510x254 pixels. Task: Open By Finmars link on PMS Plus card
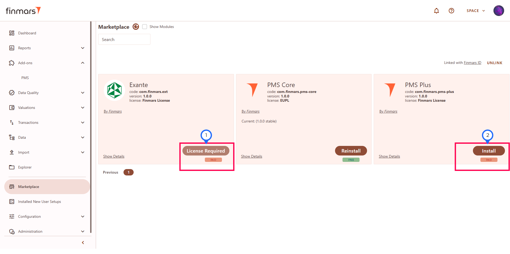pos(388,111)
